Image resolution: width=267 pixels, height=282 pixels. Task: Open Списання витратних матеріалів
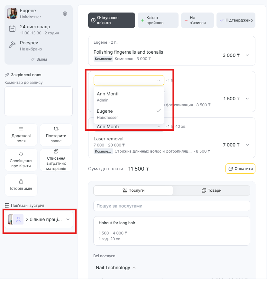click(56, 160)
